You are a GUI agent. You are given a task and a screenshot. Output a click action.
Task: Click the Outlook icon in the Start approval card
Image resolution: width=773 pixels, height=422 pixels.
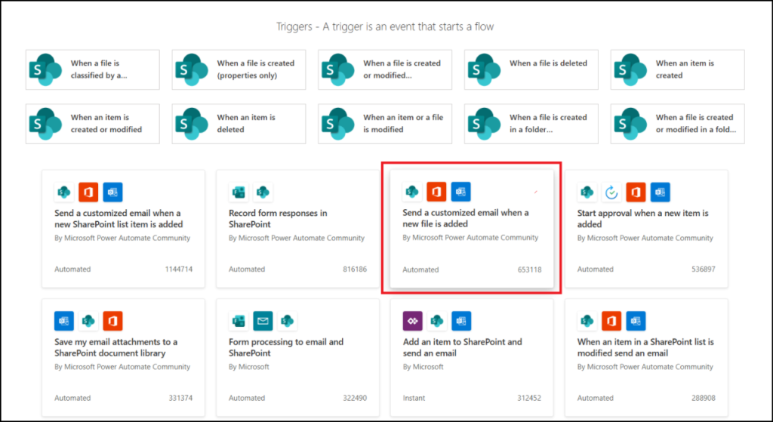tap(660, 193)
